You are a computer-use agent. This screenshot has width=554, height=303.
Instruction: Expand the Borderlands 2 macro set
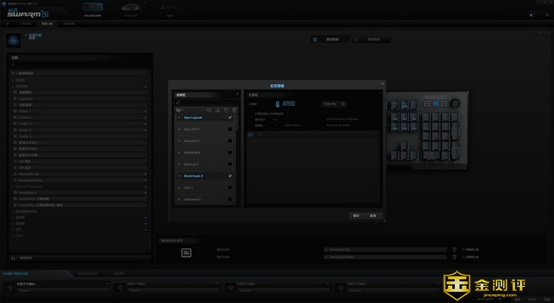pos(178,176)
